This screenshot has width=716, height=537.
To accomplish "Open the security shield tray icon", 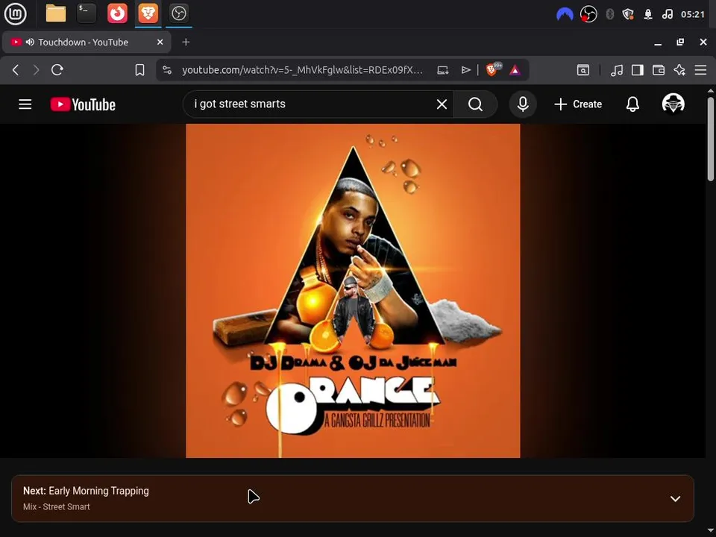I will coord(628,15).
